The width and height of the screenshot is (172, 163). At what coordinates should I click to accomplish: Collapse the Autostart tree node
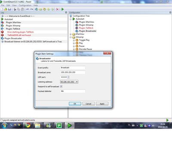coord(71,19)
